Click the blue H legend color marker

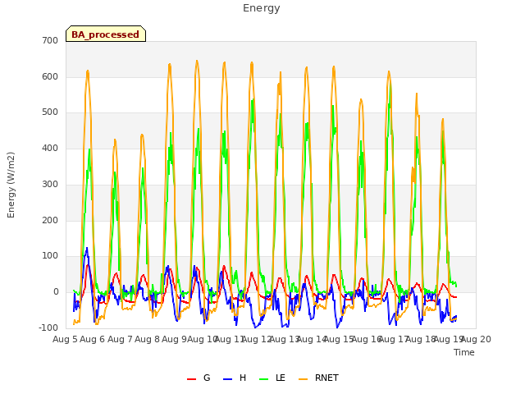click(227, 379)
